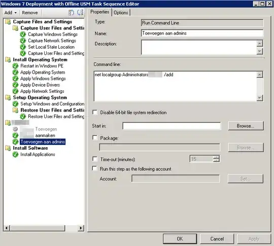Click the horizontal scrollbar thumb under the tree
The image size is (274, 246).
tap(38, 228)
